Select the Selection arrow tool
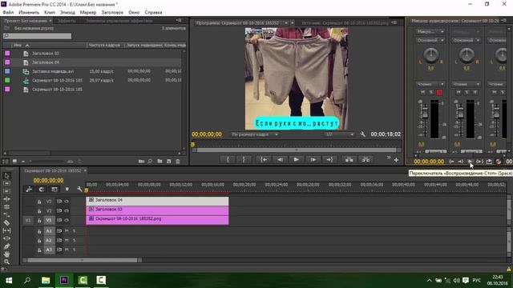The image size is (513, 288). pos(6,176)
